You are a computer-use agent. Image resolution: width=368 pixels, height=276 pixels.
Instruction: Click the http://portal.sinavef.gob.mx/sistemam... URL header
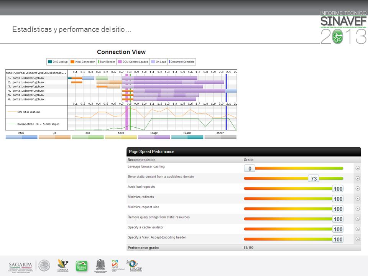pos(36,73)
